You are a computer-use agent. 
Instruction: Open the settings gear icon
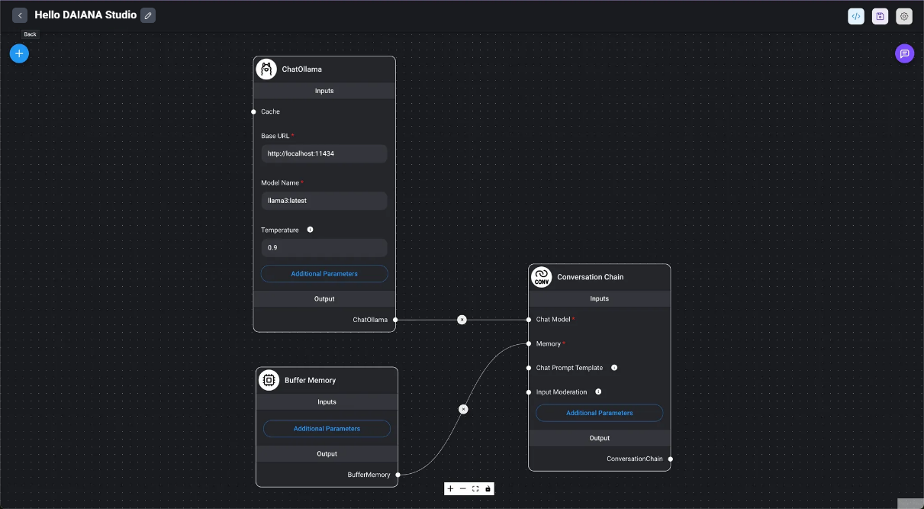tap(904, 16)
